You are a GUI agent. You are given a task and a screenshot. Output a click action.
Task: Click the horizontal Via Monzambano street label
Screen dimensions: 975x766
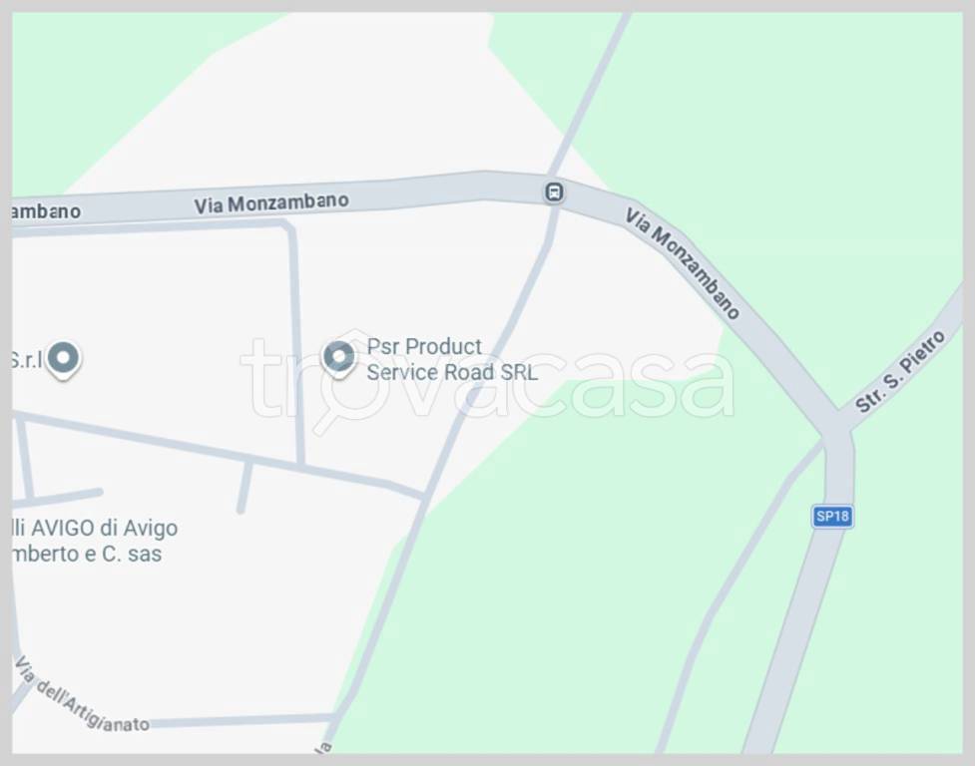[271, 203]
